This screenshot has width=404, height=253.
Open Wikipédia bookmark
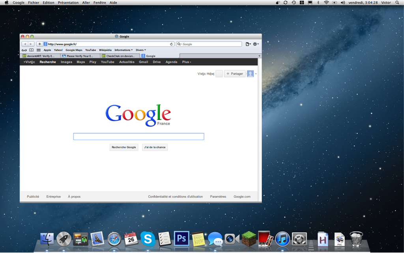pyautogui.click(x=105, y=50)
